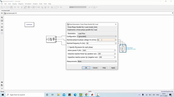Select the Parameters tab in dialog
Viewport: 174px width, 97px height.
pos(72,33)
